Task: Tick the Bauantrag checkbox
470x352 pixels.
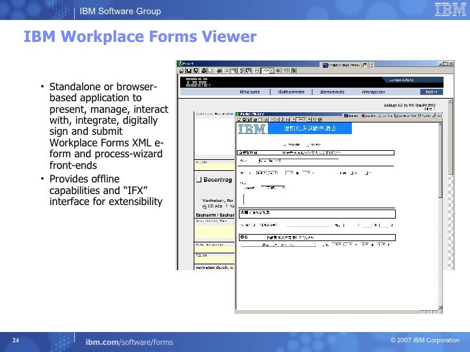Action: pyautogui.click(x=199, y=180)
